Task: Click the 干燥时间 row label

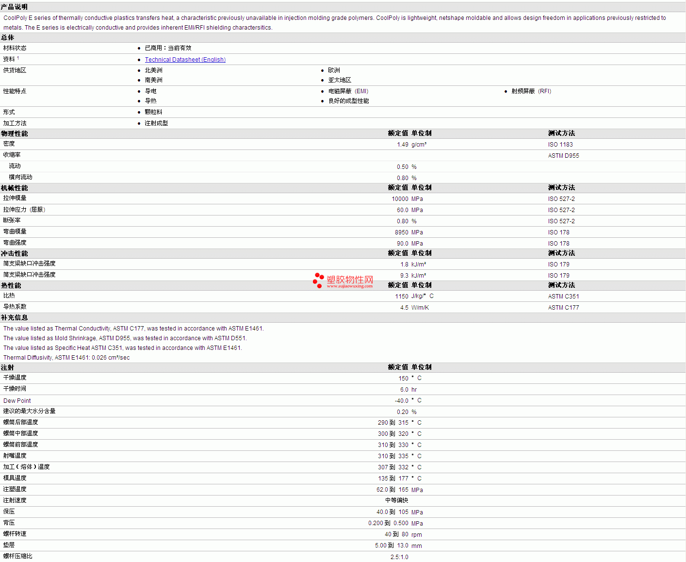Action: pos(15,389)
